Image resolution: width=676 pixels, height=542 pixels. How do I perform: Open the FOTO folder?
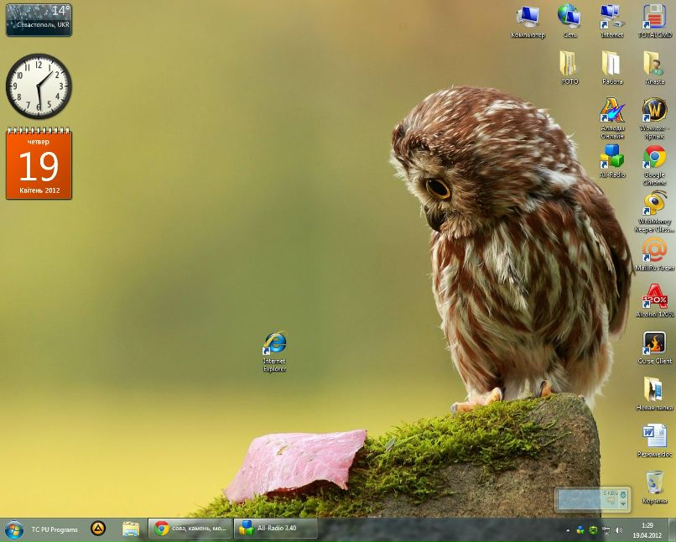pos(569,64)
